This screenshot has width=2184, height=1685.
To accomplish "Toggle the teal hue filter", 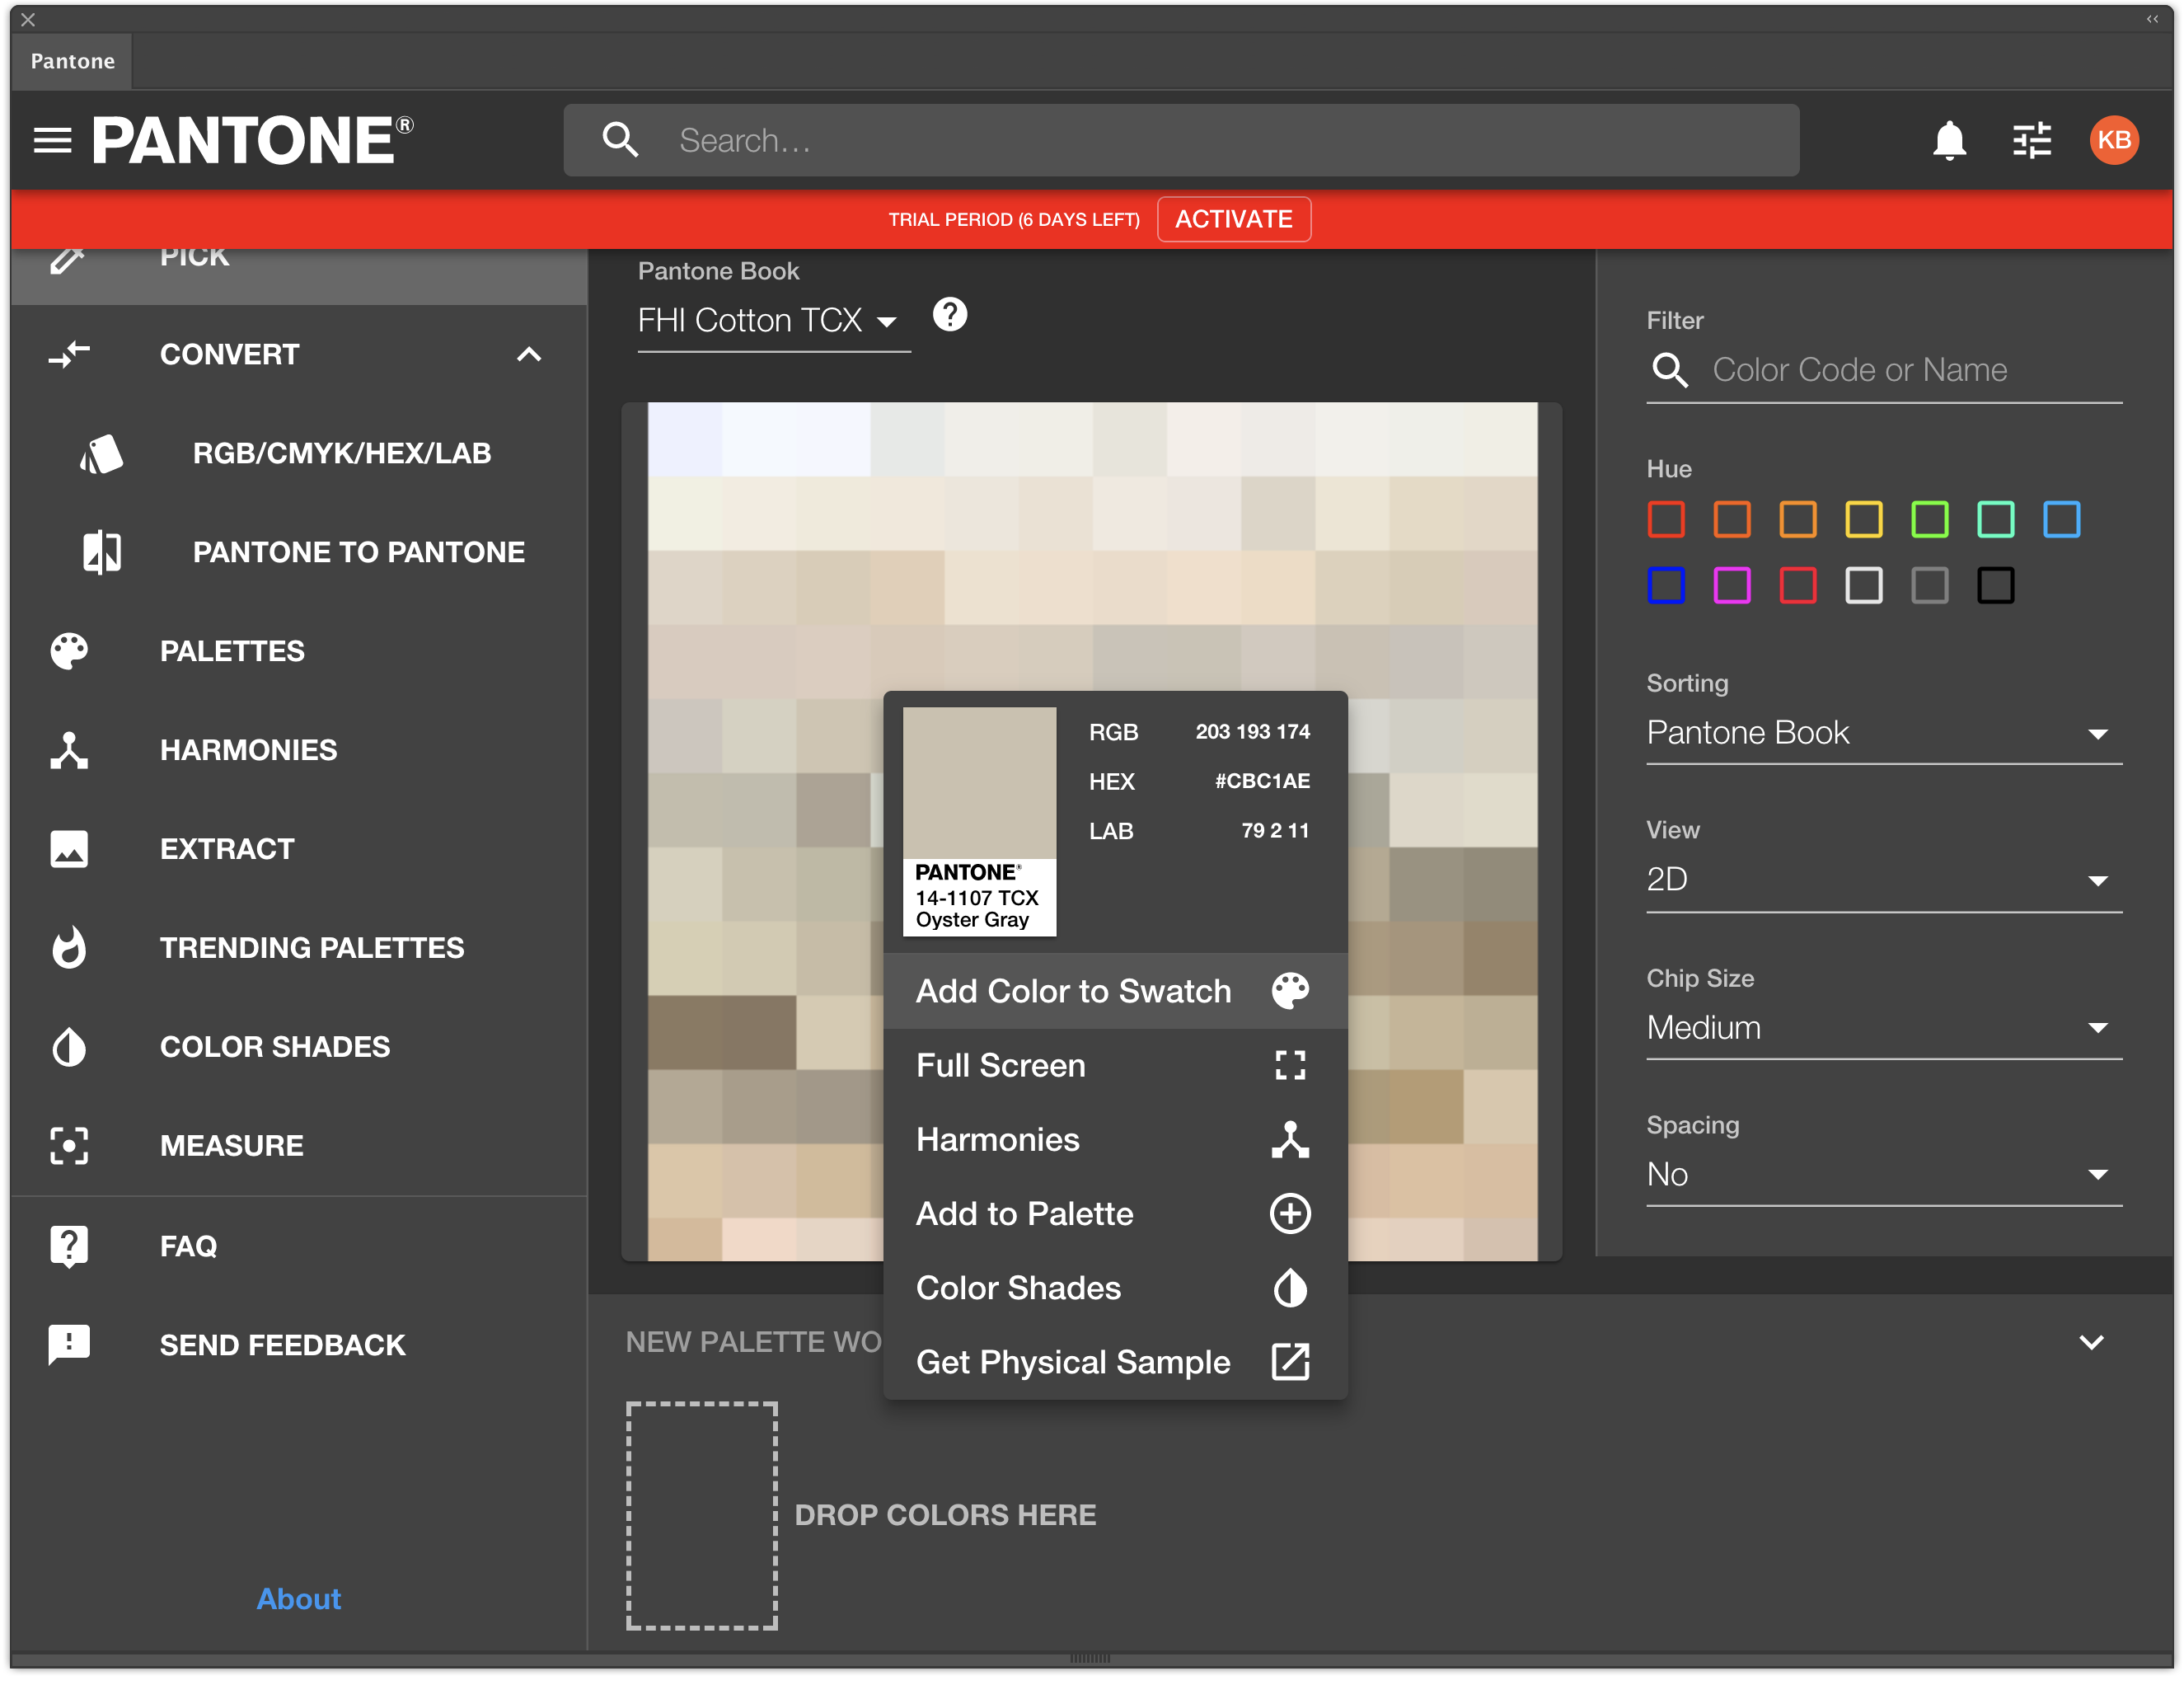I will (x=1995, y=520).
